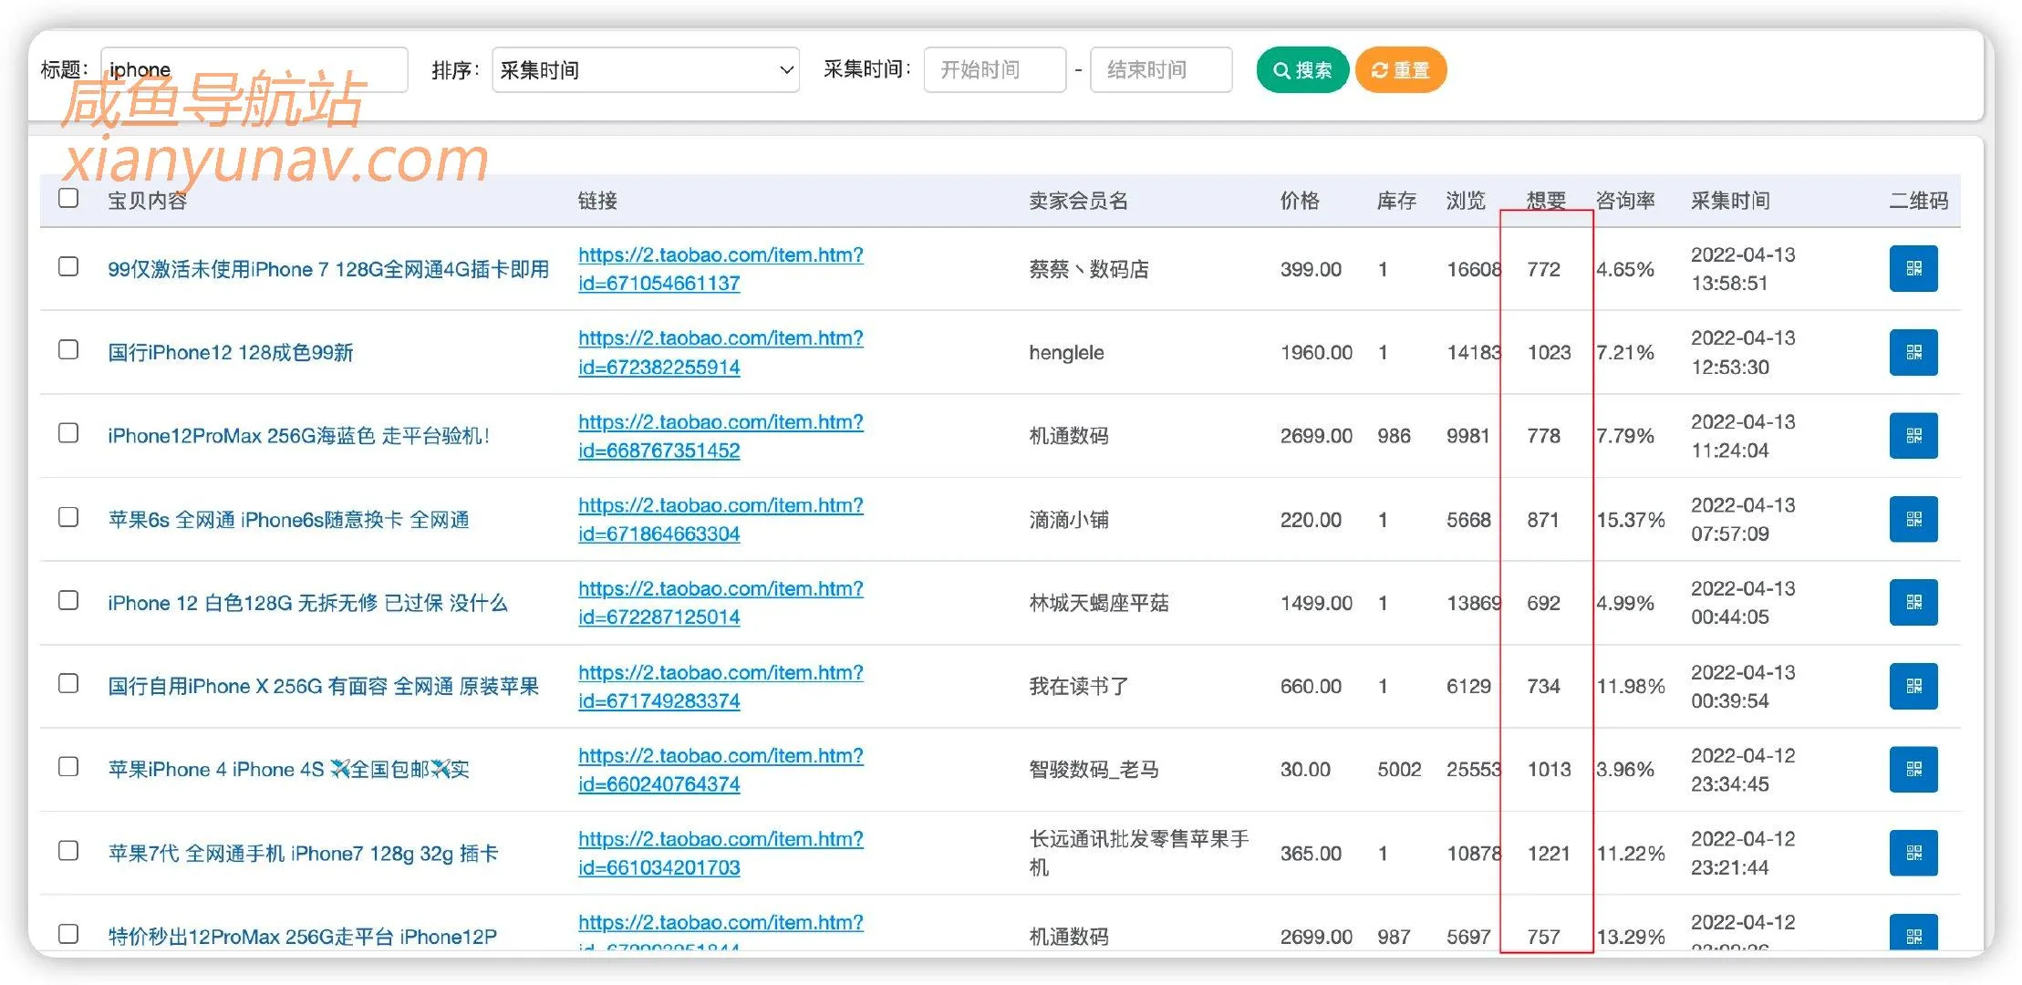Click the 搜索 search button
Image resolution: width=2022 pixels, height=985 pixels.
point(1302,69)
